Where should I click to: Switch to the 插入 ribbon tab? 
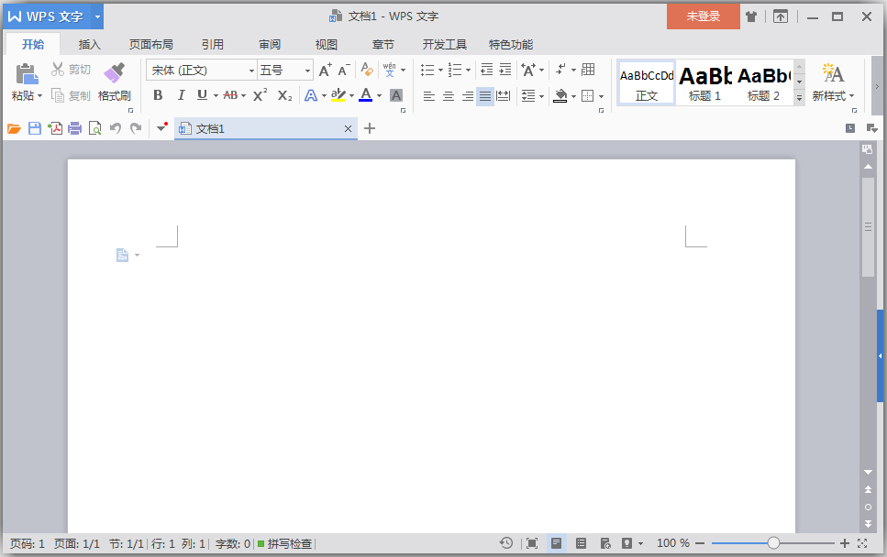click(x=89, y=43)
